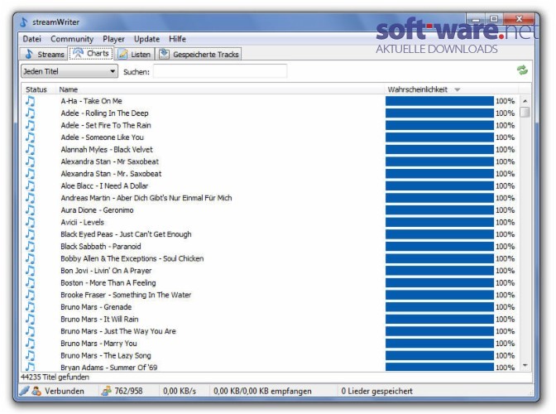The height and width of the screenshot is (414, 556).
Task: Open the Jeden Titel filter dropdown
Action: click(69, 71)
